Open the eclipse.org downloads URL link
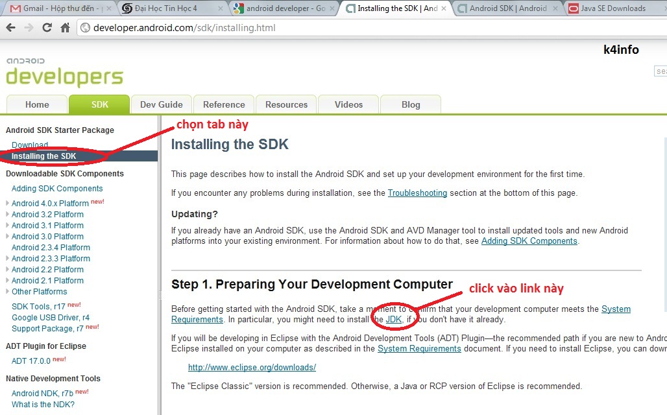Screen dimensions: 667x415 [252, 368]
